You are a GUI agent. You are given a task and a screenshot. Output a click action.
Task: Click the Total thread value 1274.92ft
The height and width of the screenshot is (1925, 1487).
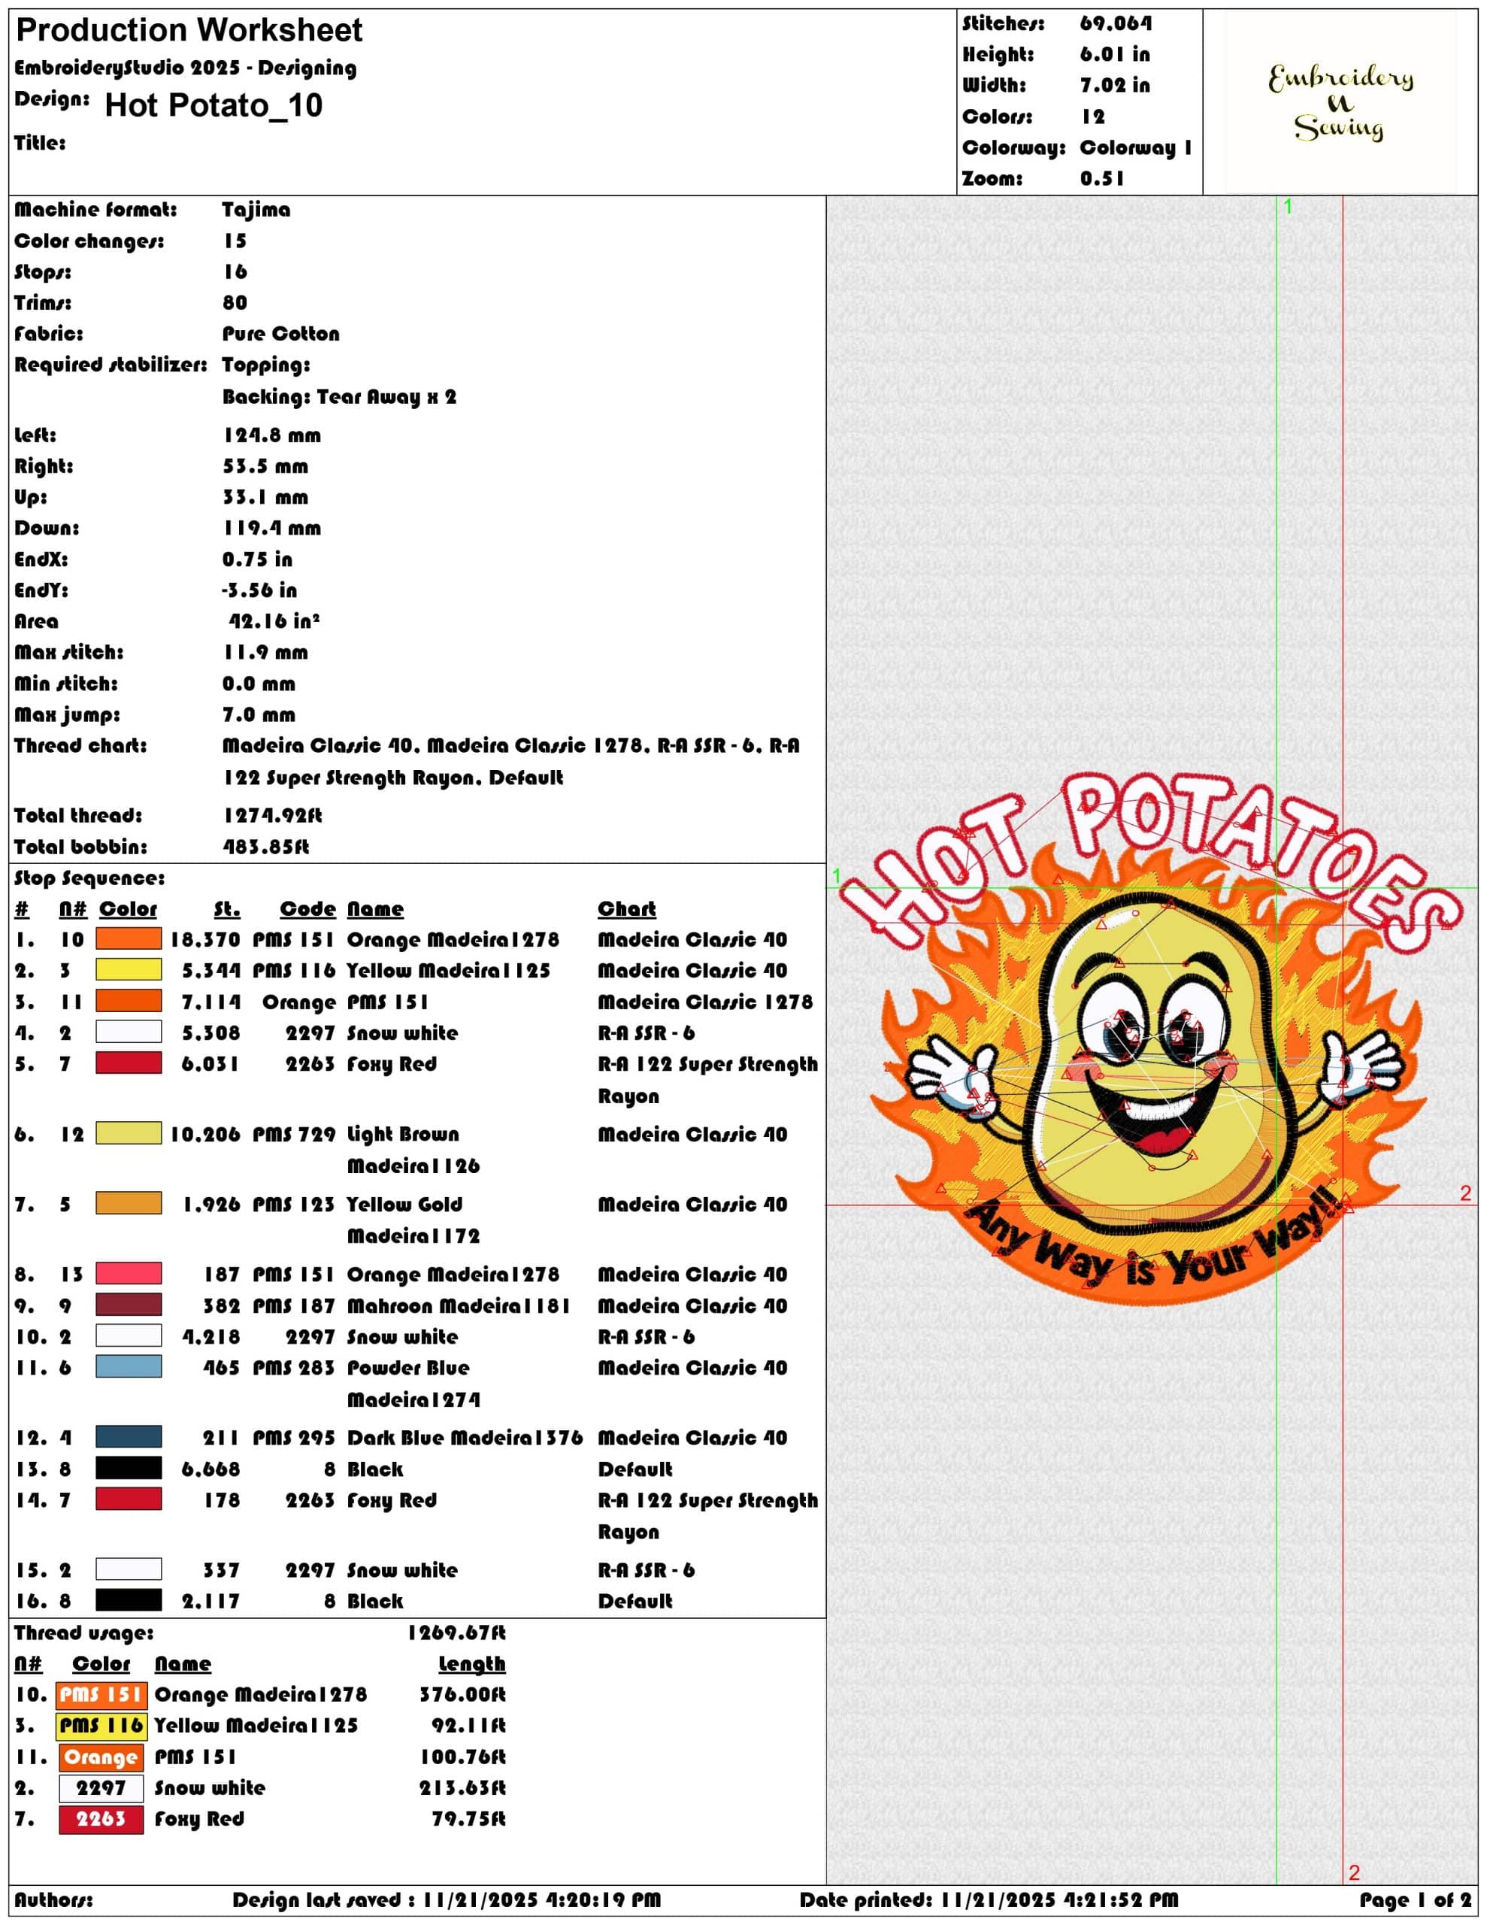[x=272, y=816]
